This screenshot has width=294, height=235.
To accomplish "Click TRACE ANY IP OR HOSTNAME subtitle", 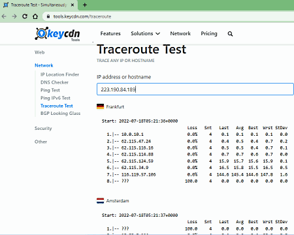I will point(125,61).
